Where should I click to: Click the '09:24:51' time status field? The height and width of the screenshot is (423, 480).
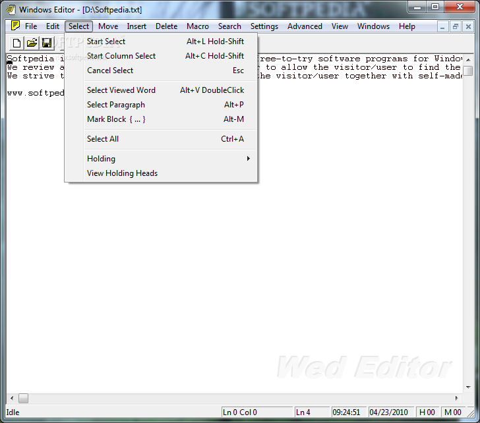click(349, 412)
